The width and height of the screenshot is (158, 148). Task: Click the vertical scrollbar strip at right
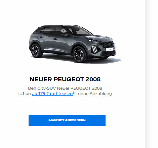151,74
